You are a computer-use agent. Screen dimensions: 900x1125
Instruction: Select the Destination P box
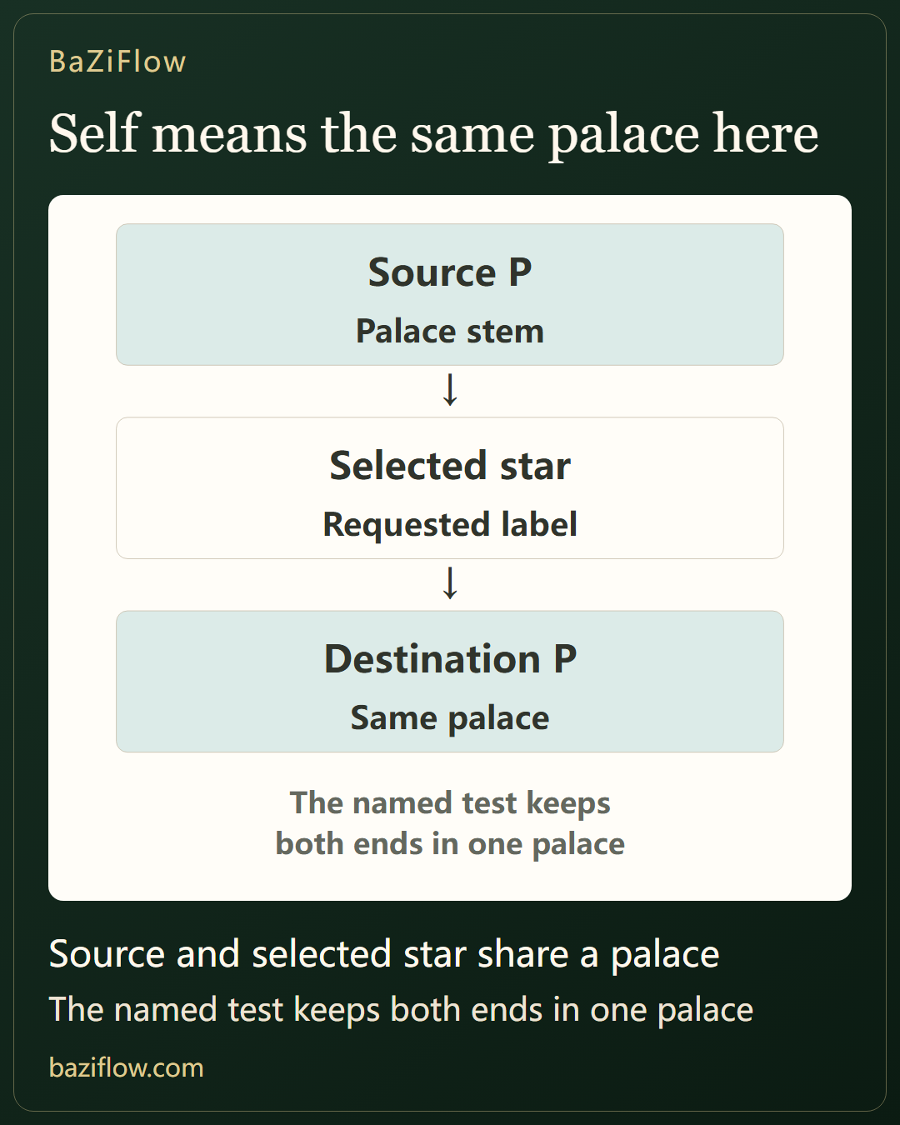tap(450, 681)
